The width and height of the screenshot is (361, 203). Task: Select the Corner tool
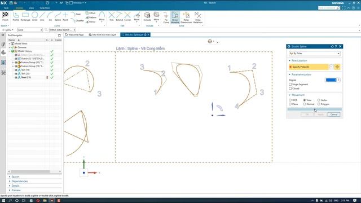coord(127,16)
